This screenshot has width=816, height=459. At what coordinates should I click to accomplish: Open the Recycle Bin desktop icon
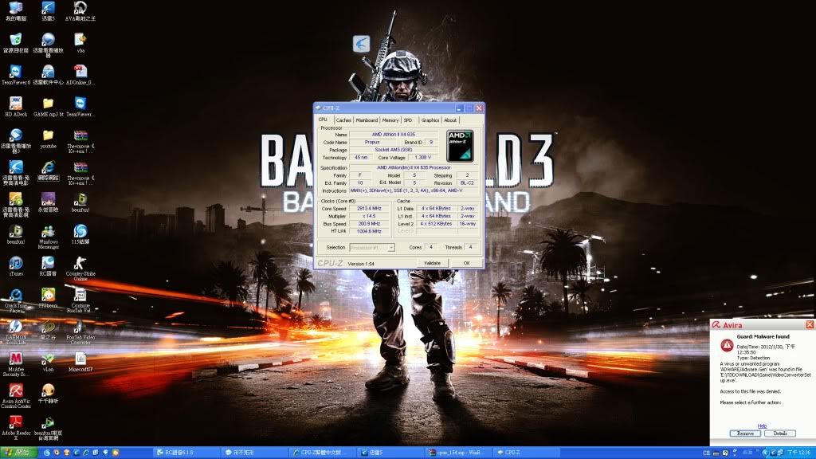tap(16, 43)
